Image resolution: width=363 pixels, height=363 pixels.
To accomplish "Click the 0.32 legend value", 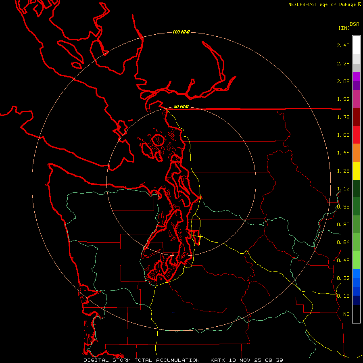I will (x=343, y=278).
